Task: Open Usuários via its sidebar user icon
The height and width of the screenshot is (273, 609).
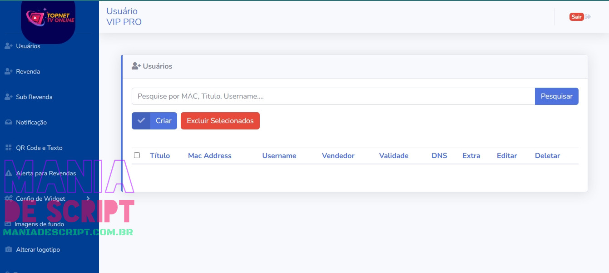Action: pyautogui.click(x=8, y=46)
